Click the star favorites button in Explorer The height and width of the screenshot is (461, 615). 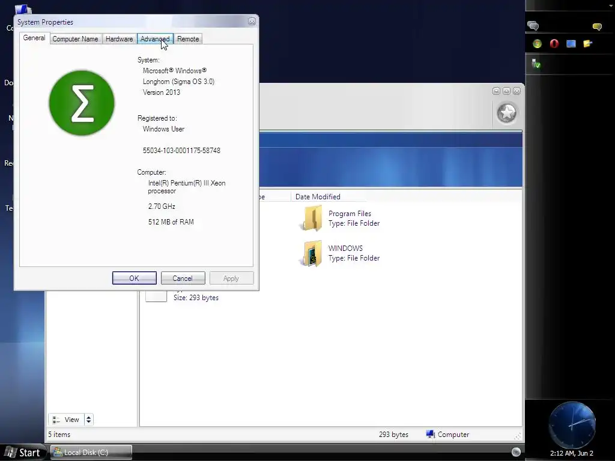tap(506, 113)
